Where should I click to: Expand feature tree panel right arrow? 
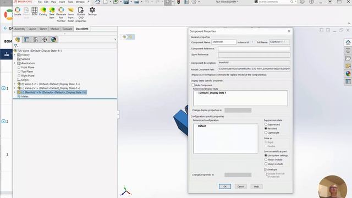click(x=115, y=40)
